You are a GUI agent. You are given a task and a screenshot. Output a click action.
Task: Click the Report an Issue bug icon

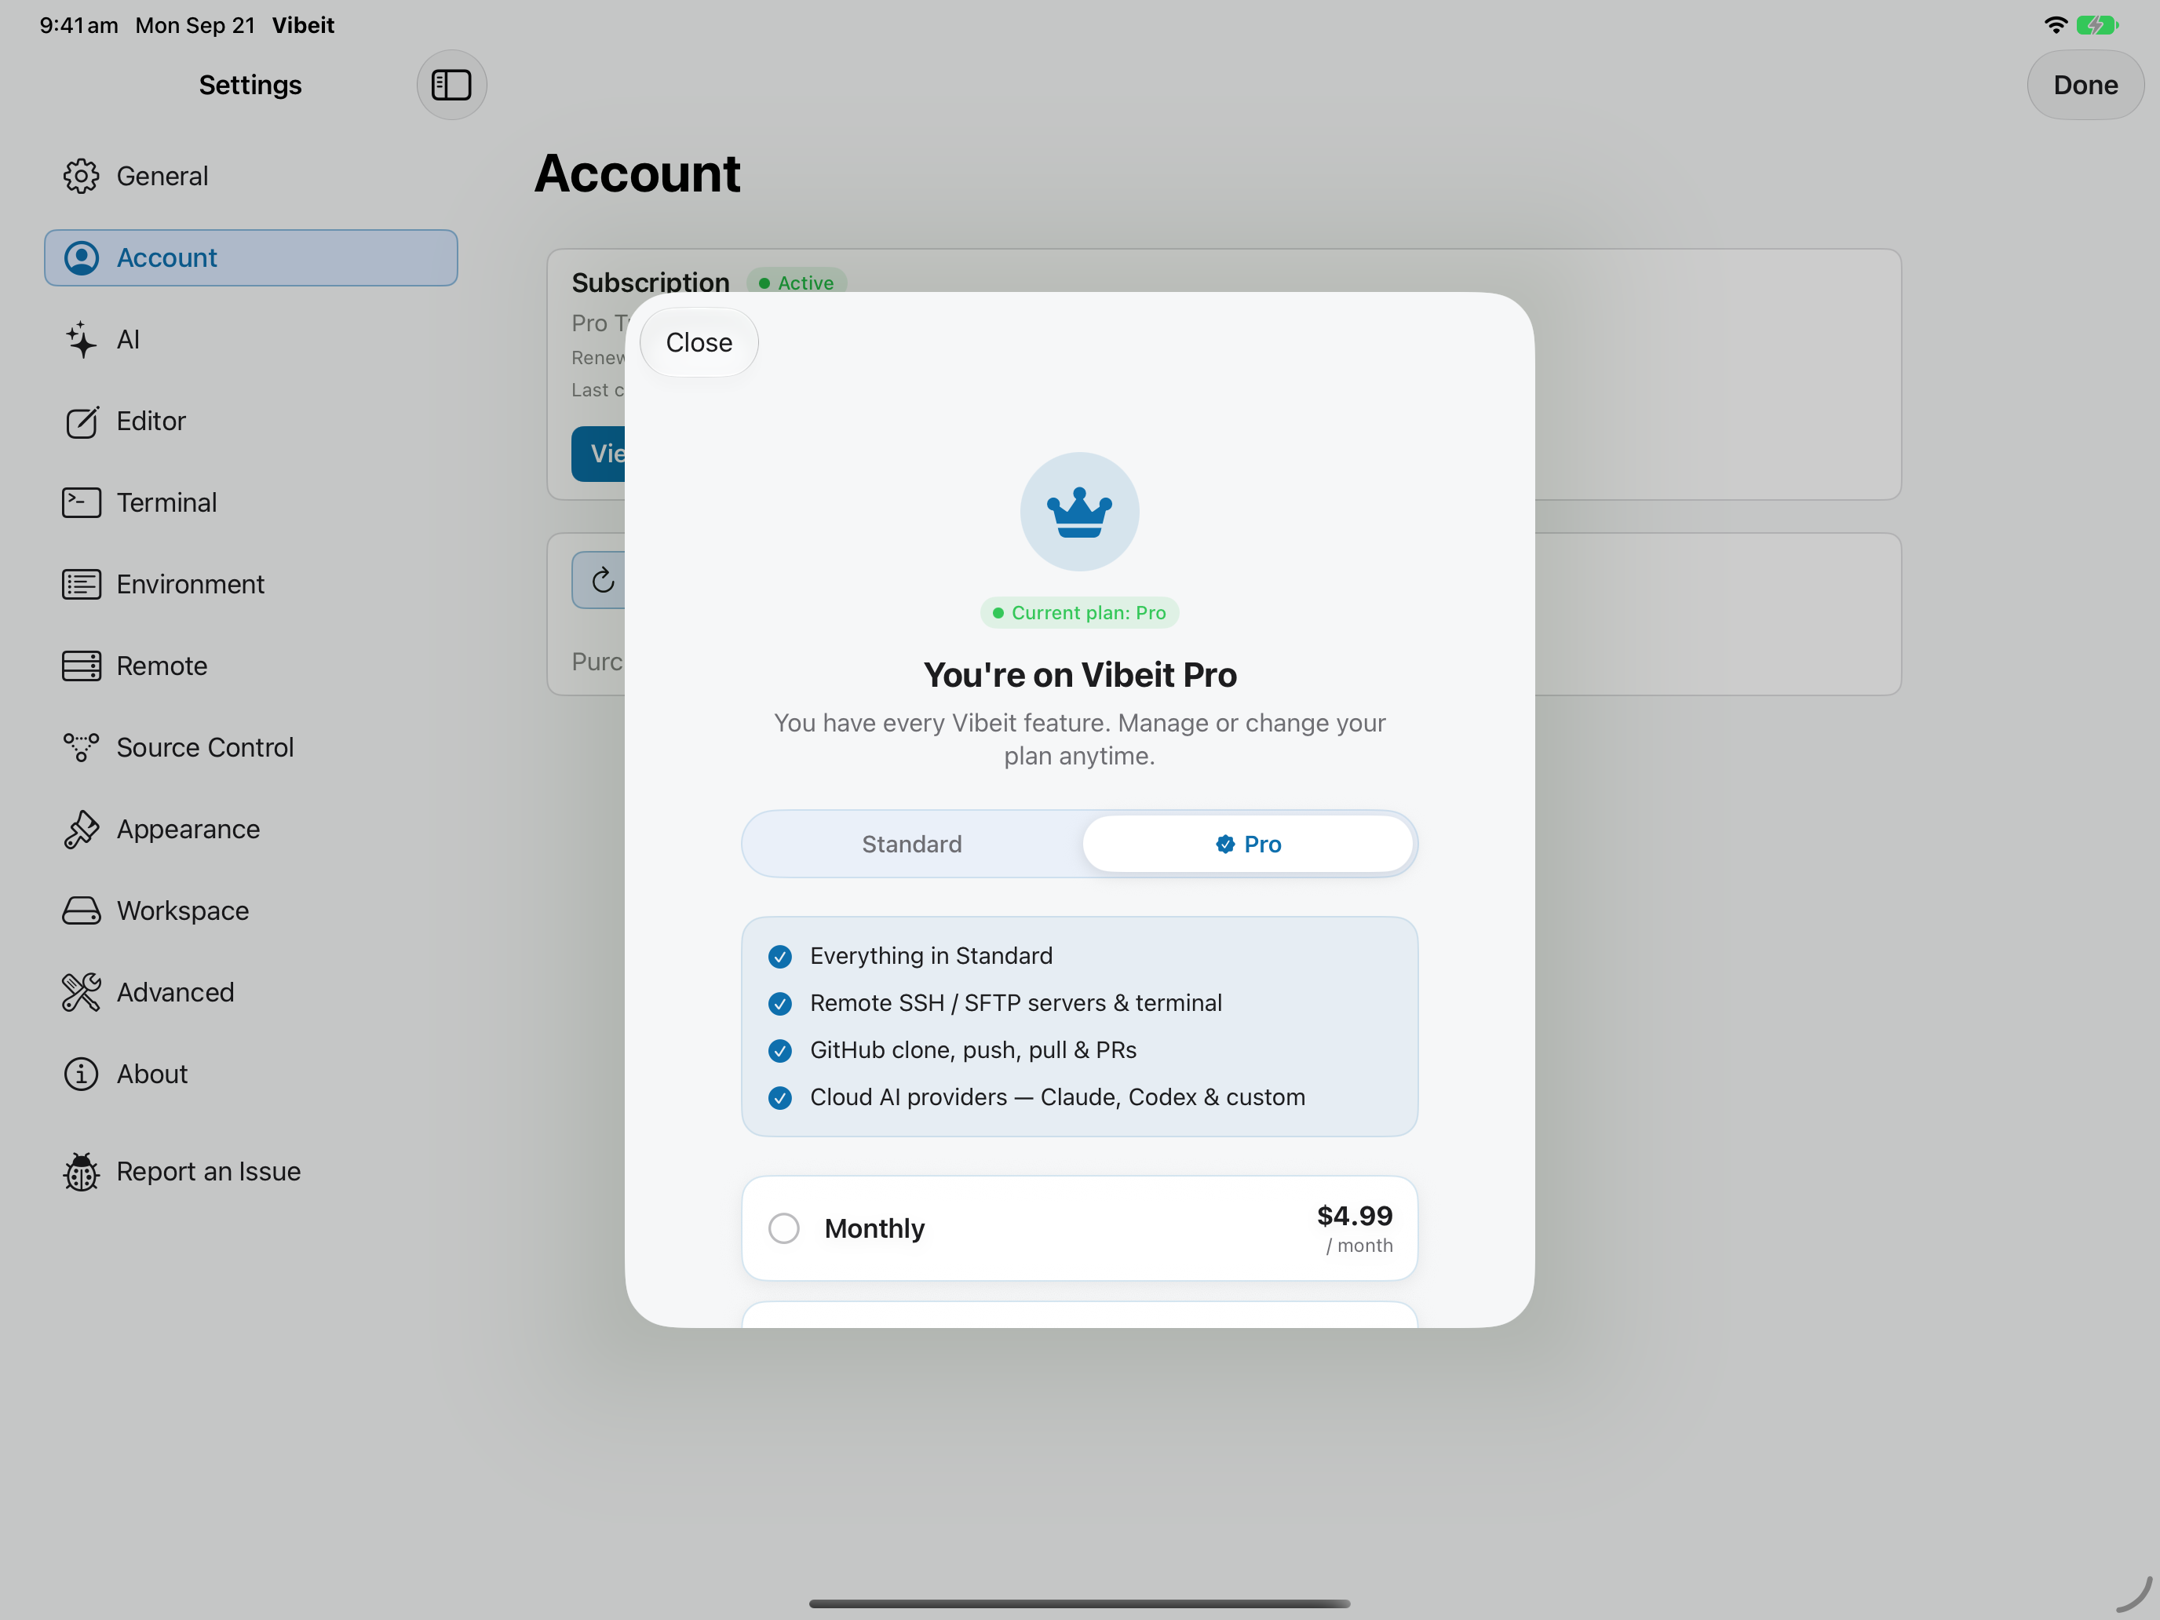[81, 1172]
